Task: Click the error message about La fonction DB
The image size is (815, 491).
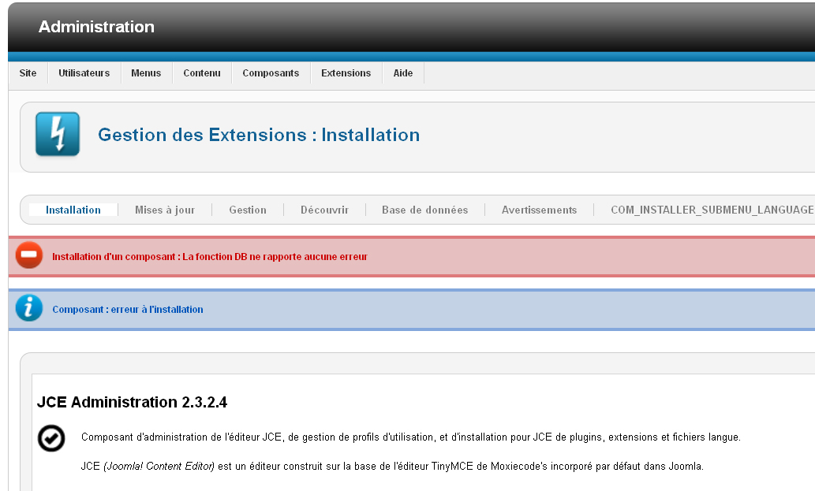Action: click(210, 256)
